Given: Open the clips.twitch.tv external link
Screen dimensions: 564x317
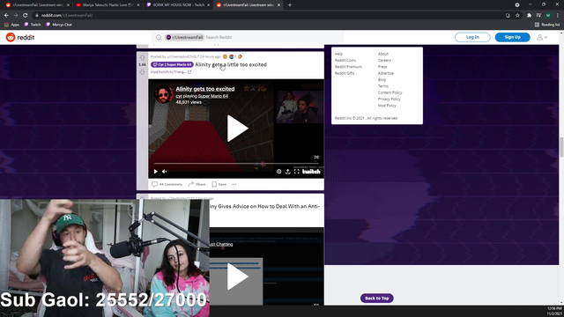Looking at the screenshot, I should pos(171,72).
